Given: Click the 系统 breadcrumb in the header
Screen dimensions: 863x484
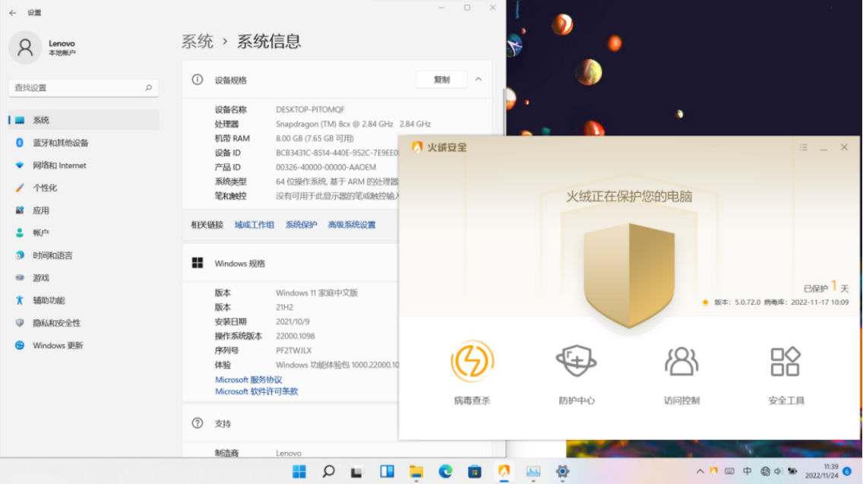Looking at the screenshot, I should 198,41.
